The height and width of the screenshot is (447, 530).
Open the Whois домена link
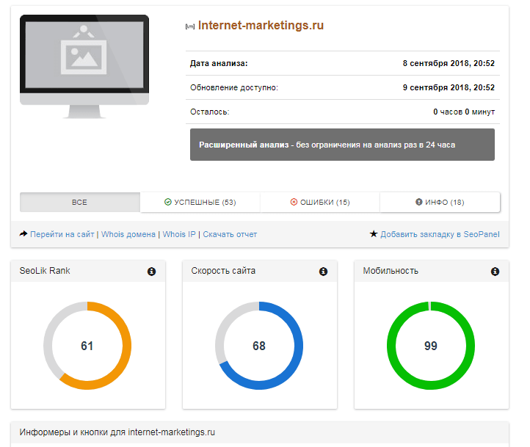(x=128, y=234)
